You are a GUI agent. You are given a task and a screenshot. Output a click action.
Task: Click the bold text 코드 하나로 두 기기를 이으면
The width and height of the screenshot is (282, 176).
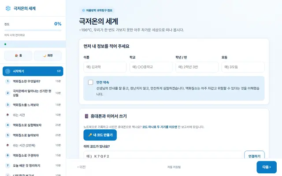coord(160,127)
